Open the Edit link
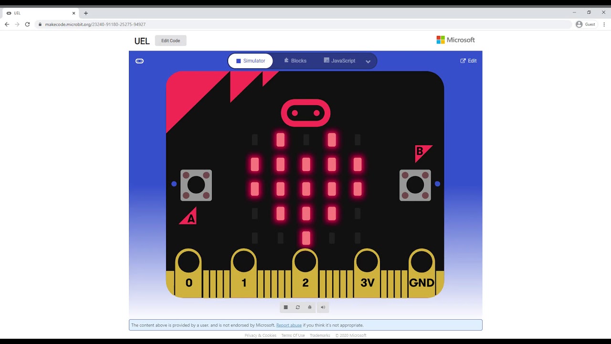 click(x=468, y=61)
